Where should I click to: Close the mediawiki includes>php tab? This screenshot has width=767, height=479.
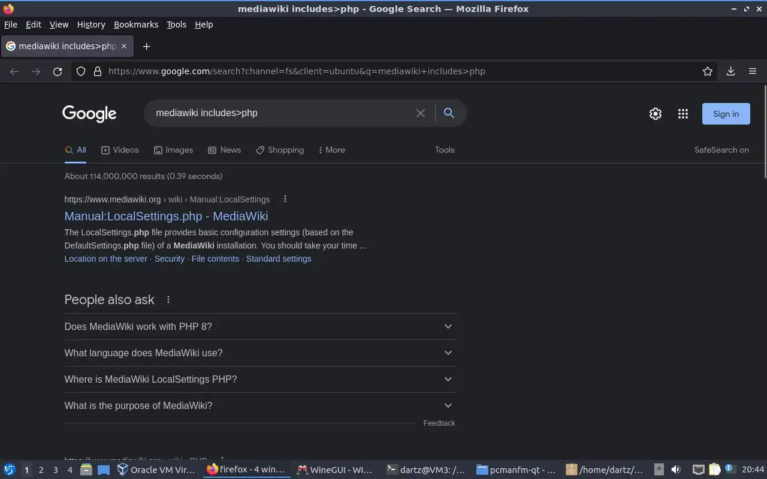[x=124, y=46]
